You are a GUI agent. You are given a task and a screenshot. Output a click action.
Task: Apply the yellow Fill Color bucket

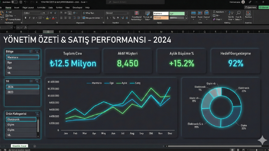point(47,18)
